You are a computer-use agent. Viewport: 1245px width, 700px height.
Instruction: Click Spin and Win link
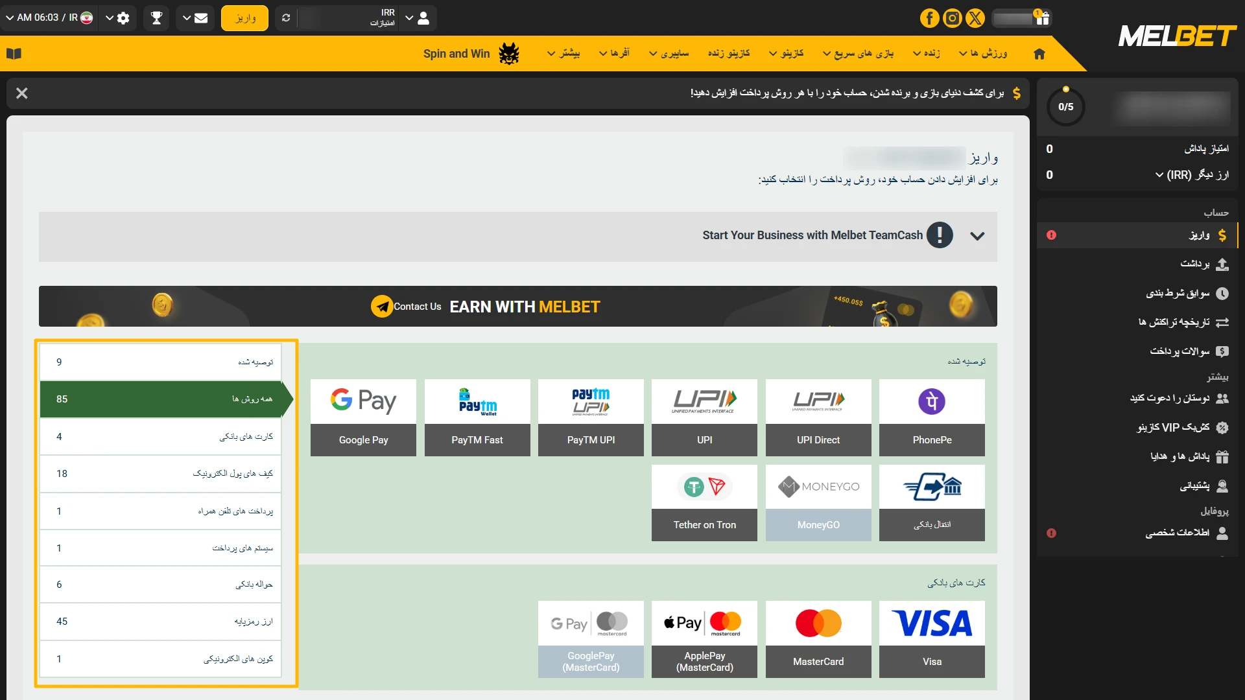click(456, 54)
